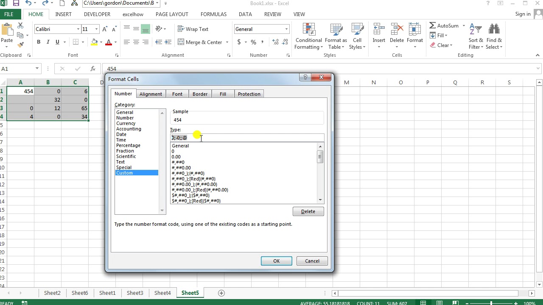Click column header N
This screenshot has width=543, height=305.
373,82
